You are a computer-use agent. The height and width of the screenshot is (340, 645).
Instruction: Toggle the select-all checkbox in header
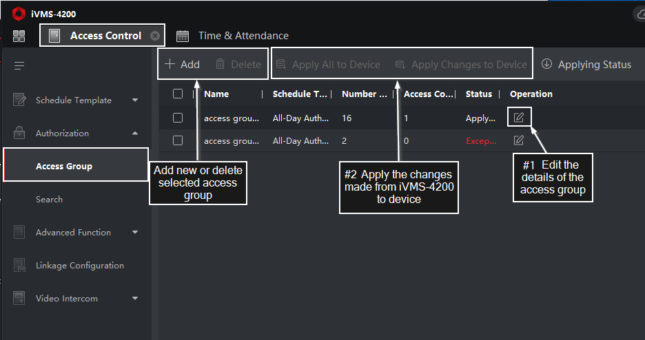178,94
